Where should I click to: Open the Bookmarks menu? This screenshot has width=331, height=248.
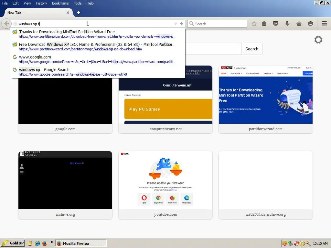pyautogui.click(x=60, y=3)
